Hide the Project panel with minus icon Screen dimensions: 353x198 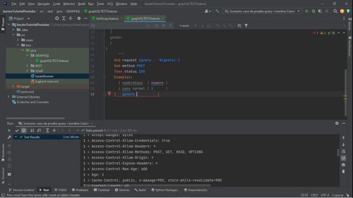pos(85,18)
